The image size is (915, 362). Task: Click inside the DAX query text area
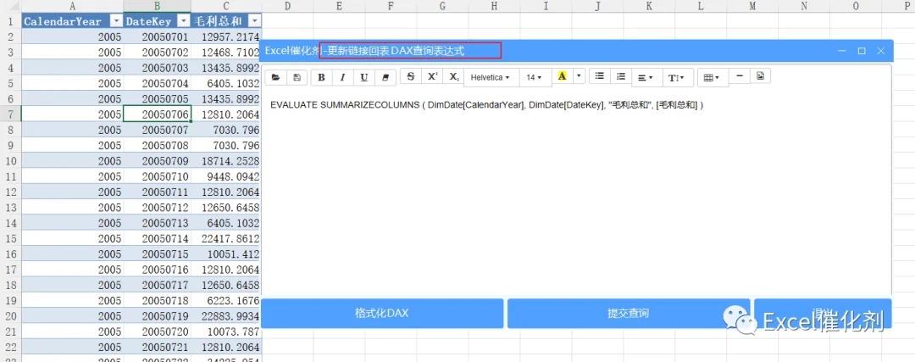point(577,192)
